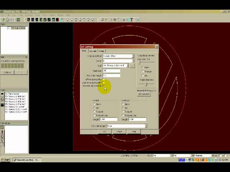This screenshot has height=172, width=230.
Task: Click the G icon in the Tools panel
Action: 2,99
